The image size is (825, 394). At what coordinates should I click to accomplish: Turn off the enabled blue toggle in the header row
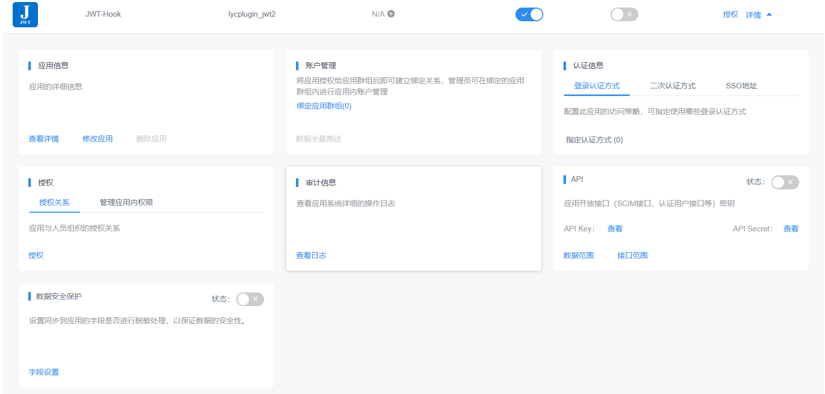(529, 15)
